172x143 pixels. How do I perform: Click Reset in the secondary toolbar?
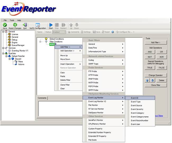click(106, 32)
